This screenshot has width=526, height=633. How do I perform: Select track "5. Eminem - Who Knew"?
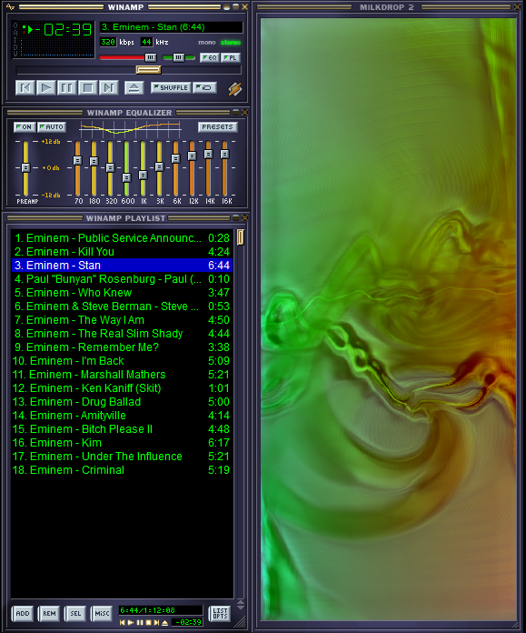(122, 293)
